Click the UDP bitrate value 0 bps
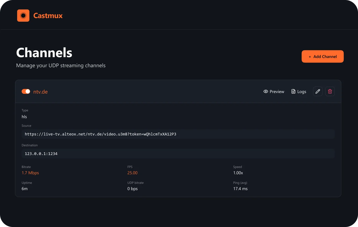358x227 pixels. pos(132,189)
